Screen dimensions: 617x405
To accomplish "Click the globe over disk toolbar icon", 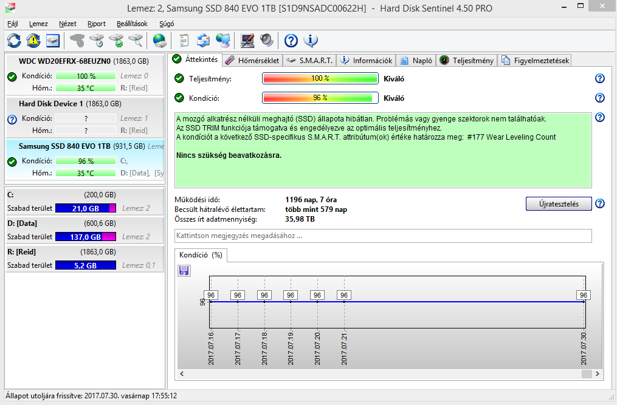I will coord(160,41).
